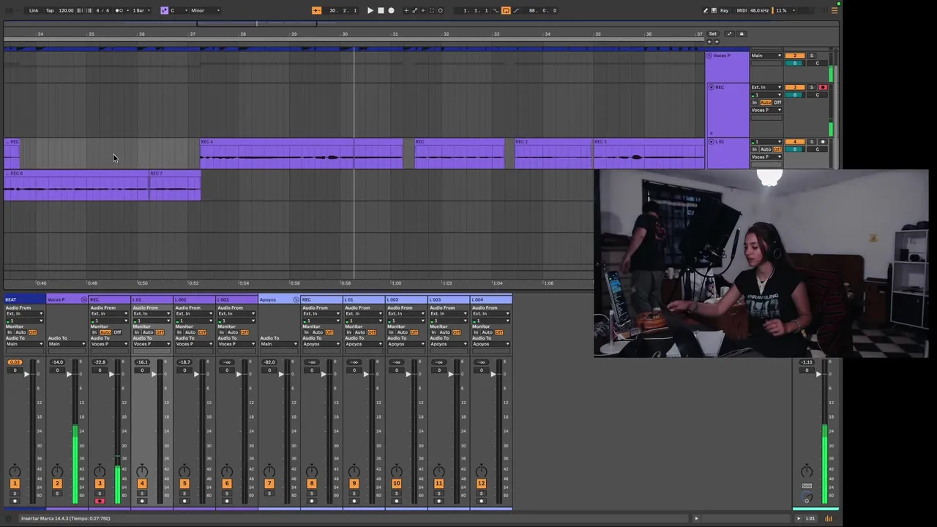
Task: Toggle the Computer MIDI Keyboard icon
Action: click(x=714, y=10)
